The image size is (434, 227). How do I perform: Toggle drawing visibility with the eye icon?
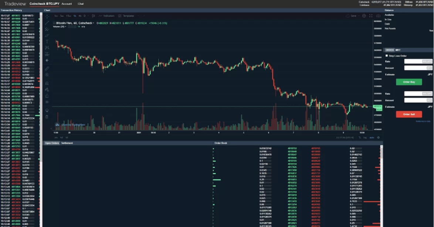(47, 102)
